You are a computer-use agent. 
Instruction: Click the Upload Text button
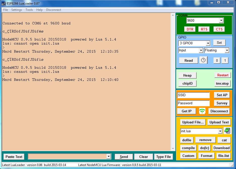click(x=219, y=122)
